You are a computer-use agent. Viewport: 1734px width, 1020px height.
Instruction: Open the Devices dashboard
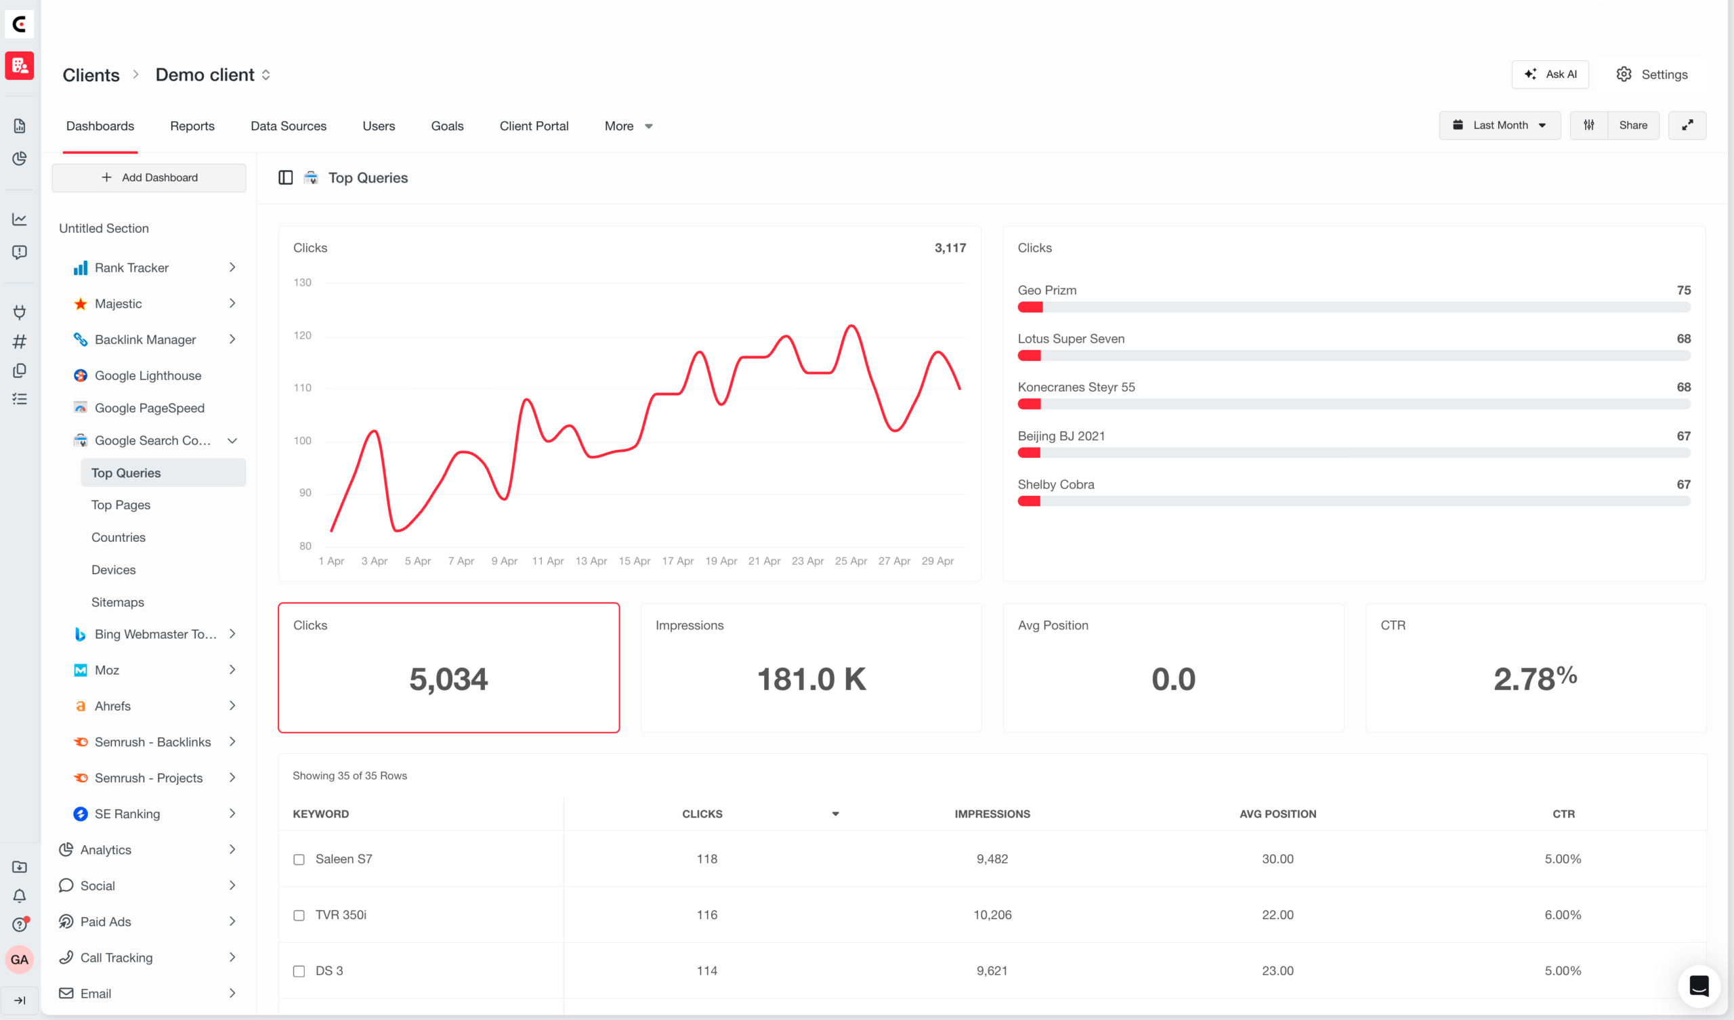coord(114,570)
